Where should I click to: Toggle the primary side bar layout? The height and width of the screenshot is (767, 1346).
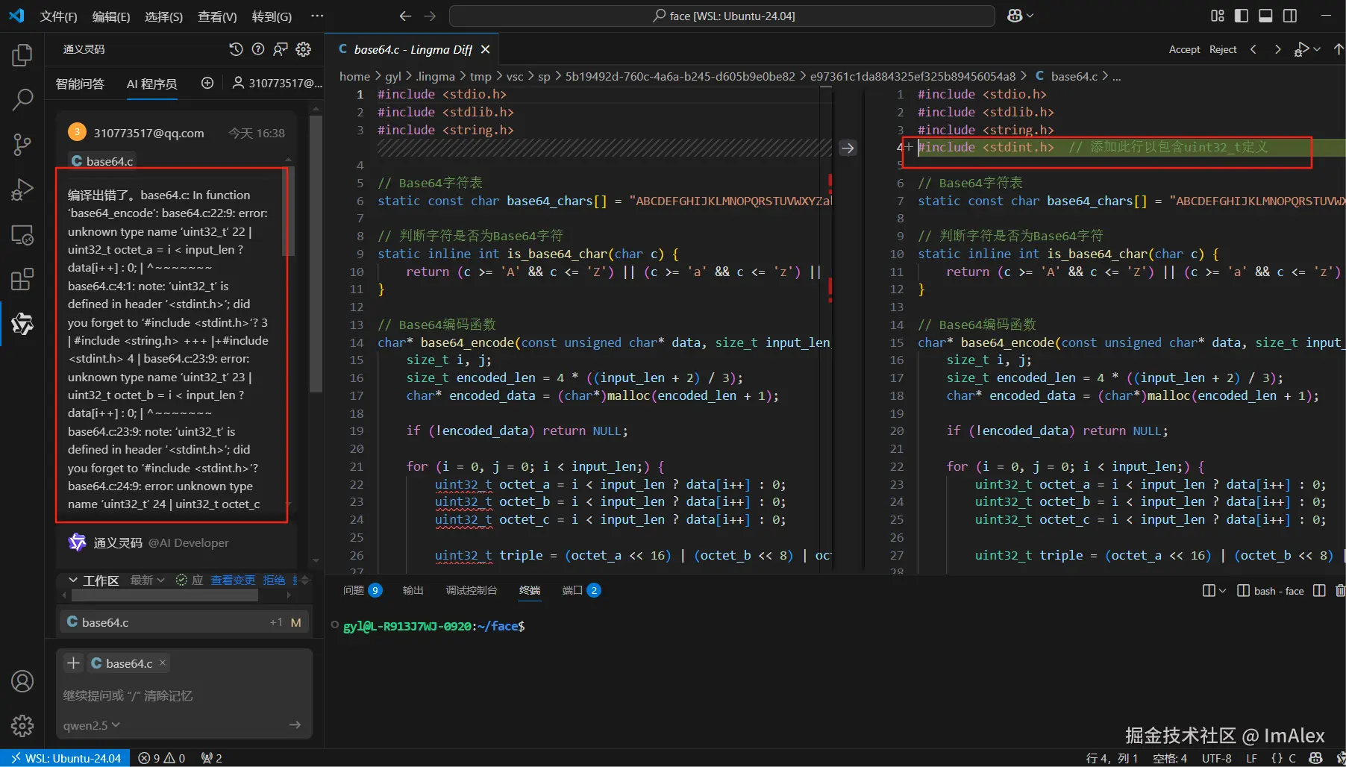pos(1242,16)
